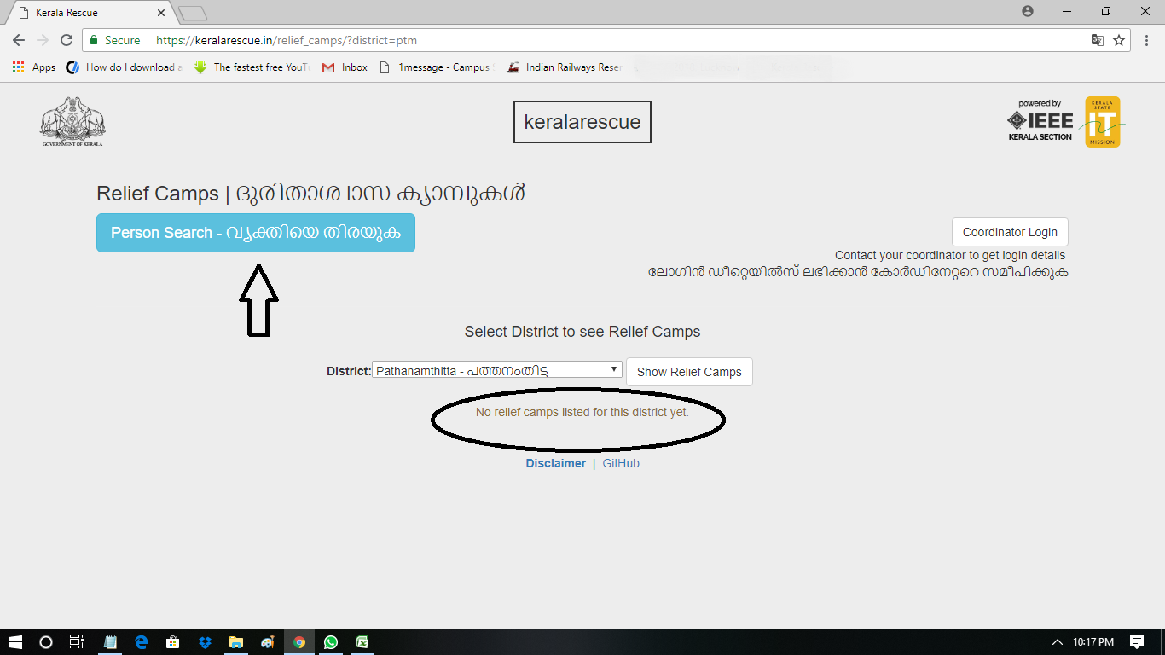Open the Google Translate page icon
Screen dimensions: 1165x655
click(1098, 40)
